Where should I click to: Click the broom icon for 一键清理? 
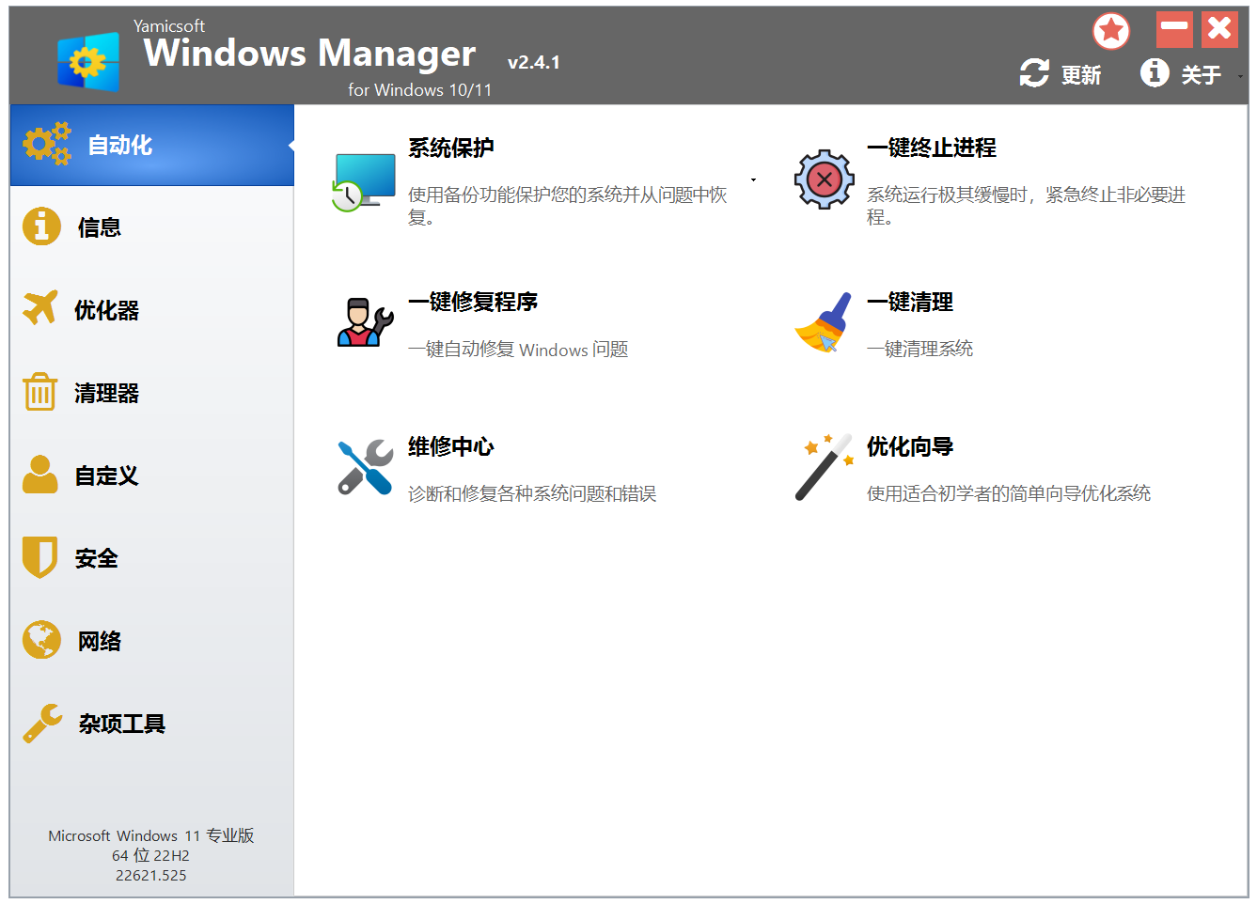tap(824, 322)
